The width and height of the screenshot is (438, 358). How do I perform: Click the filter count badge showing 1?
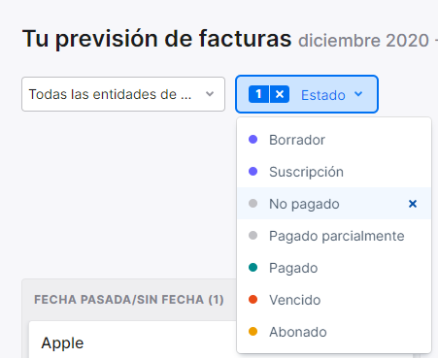pyautogui.click(x=258, y=94)
